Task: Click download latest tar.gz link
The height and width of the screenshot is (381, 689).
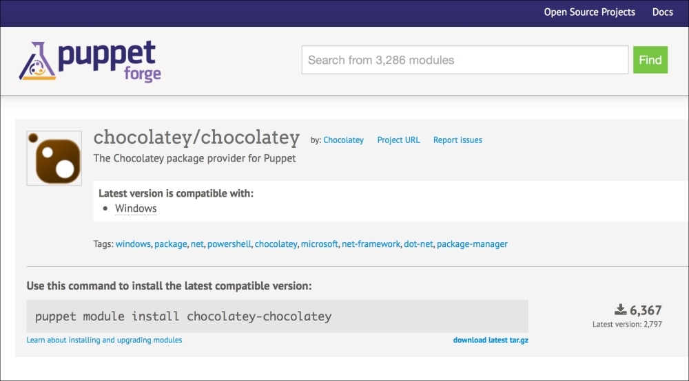Action: click(491, 340)
